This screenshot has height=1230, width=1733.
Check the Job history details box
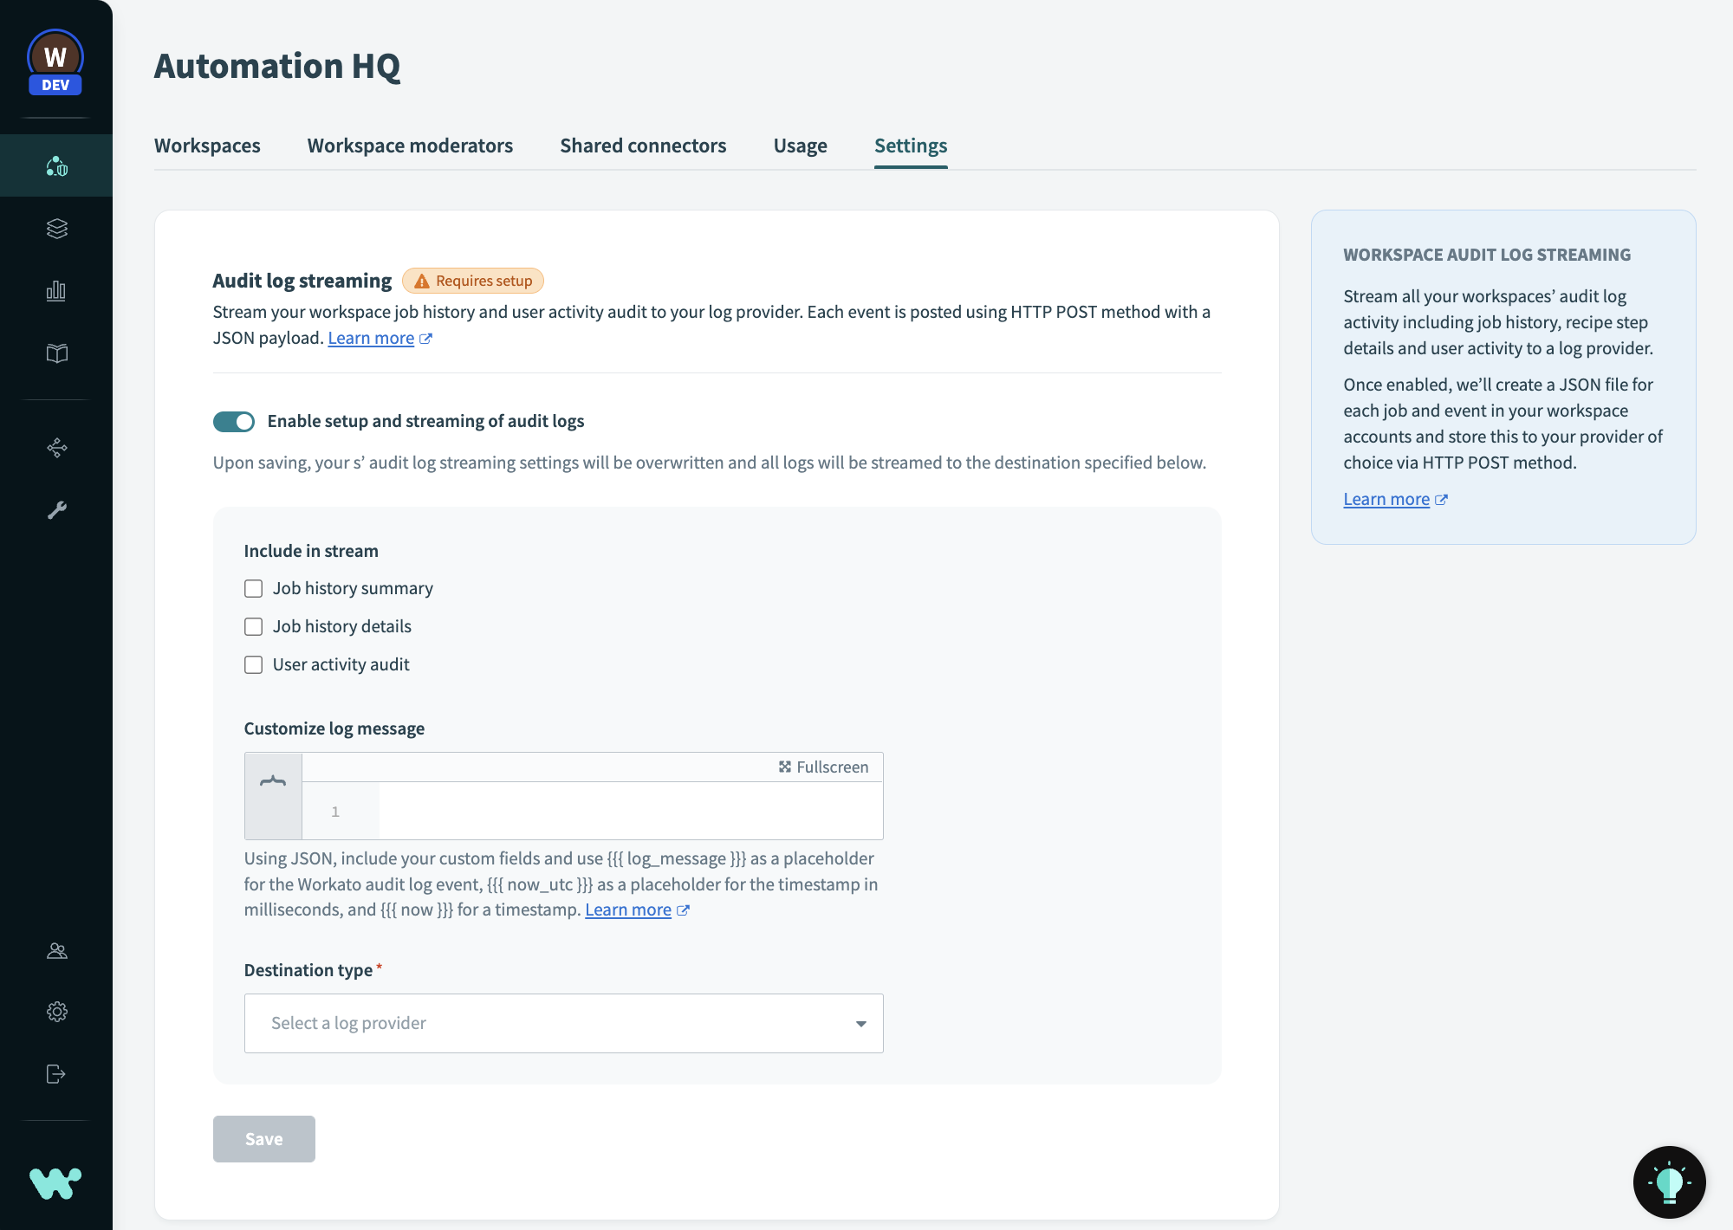pos(253,627)
